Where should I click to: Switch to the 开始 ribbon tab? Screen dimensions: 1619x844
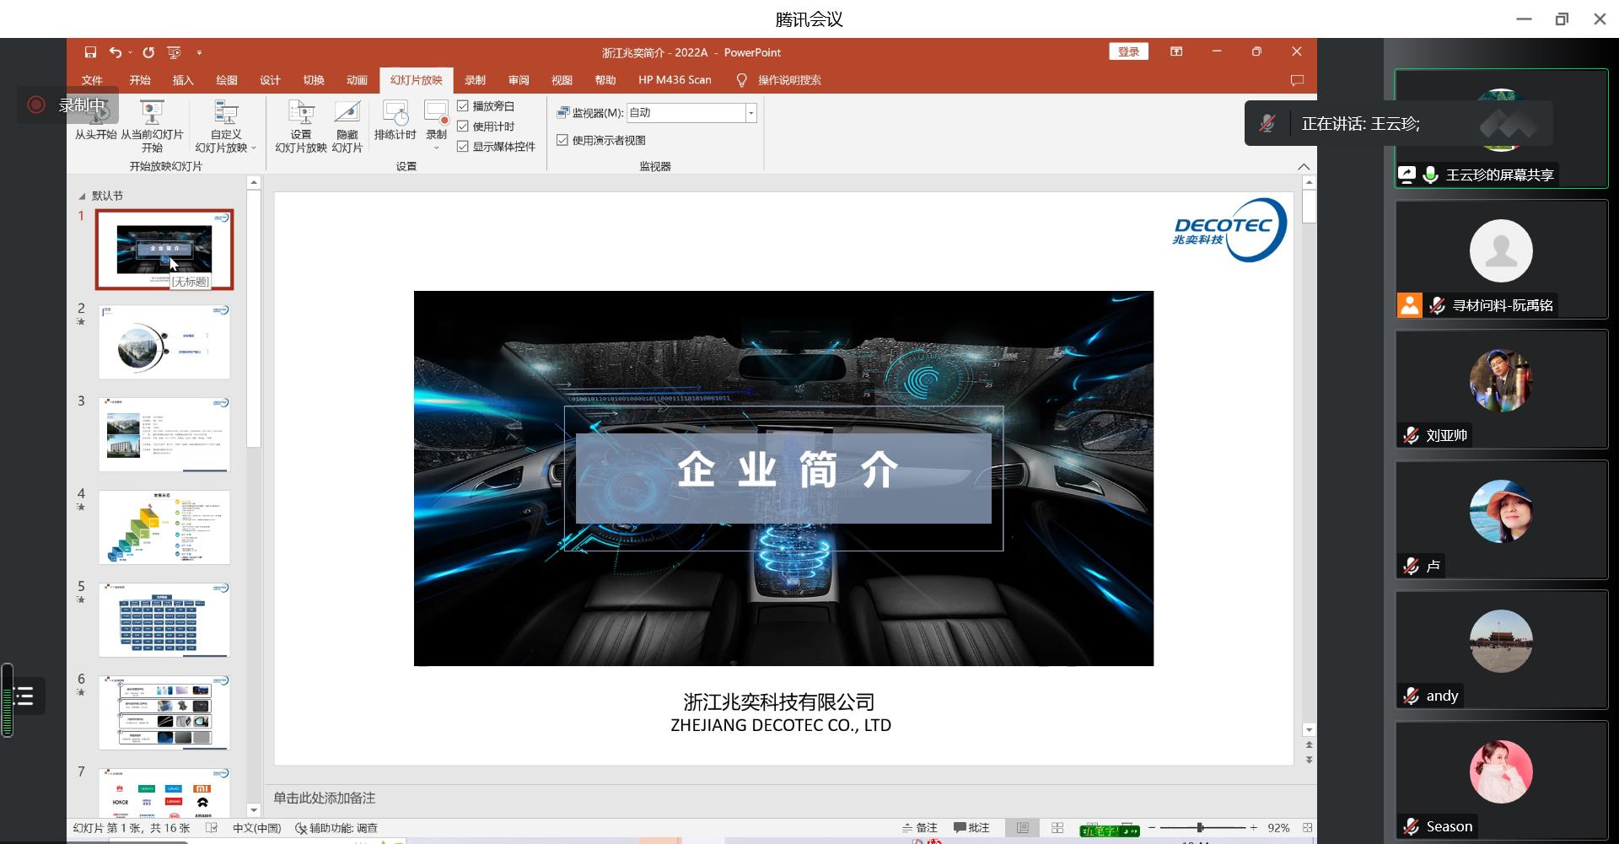[140, 80]
